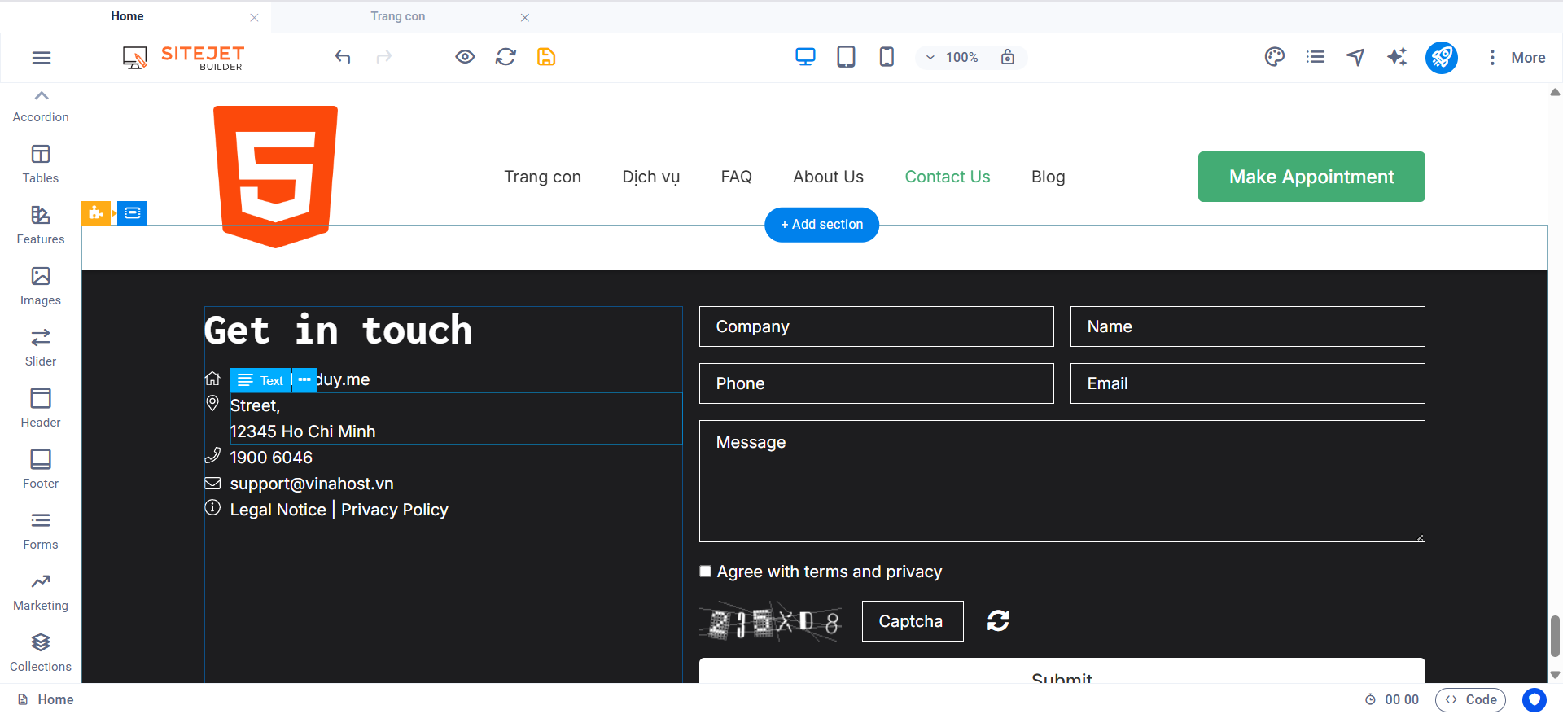This screenshot has width=1563, height=714.
Task: Click the Make Appointment button
Action: [1311, 177]
